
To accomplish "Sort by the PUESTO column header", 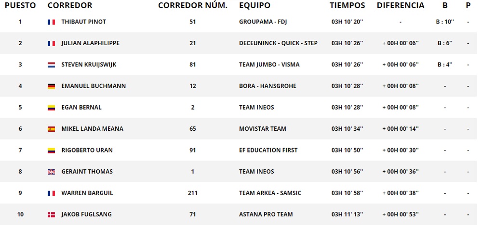I will (x=20, y=6).
